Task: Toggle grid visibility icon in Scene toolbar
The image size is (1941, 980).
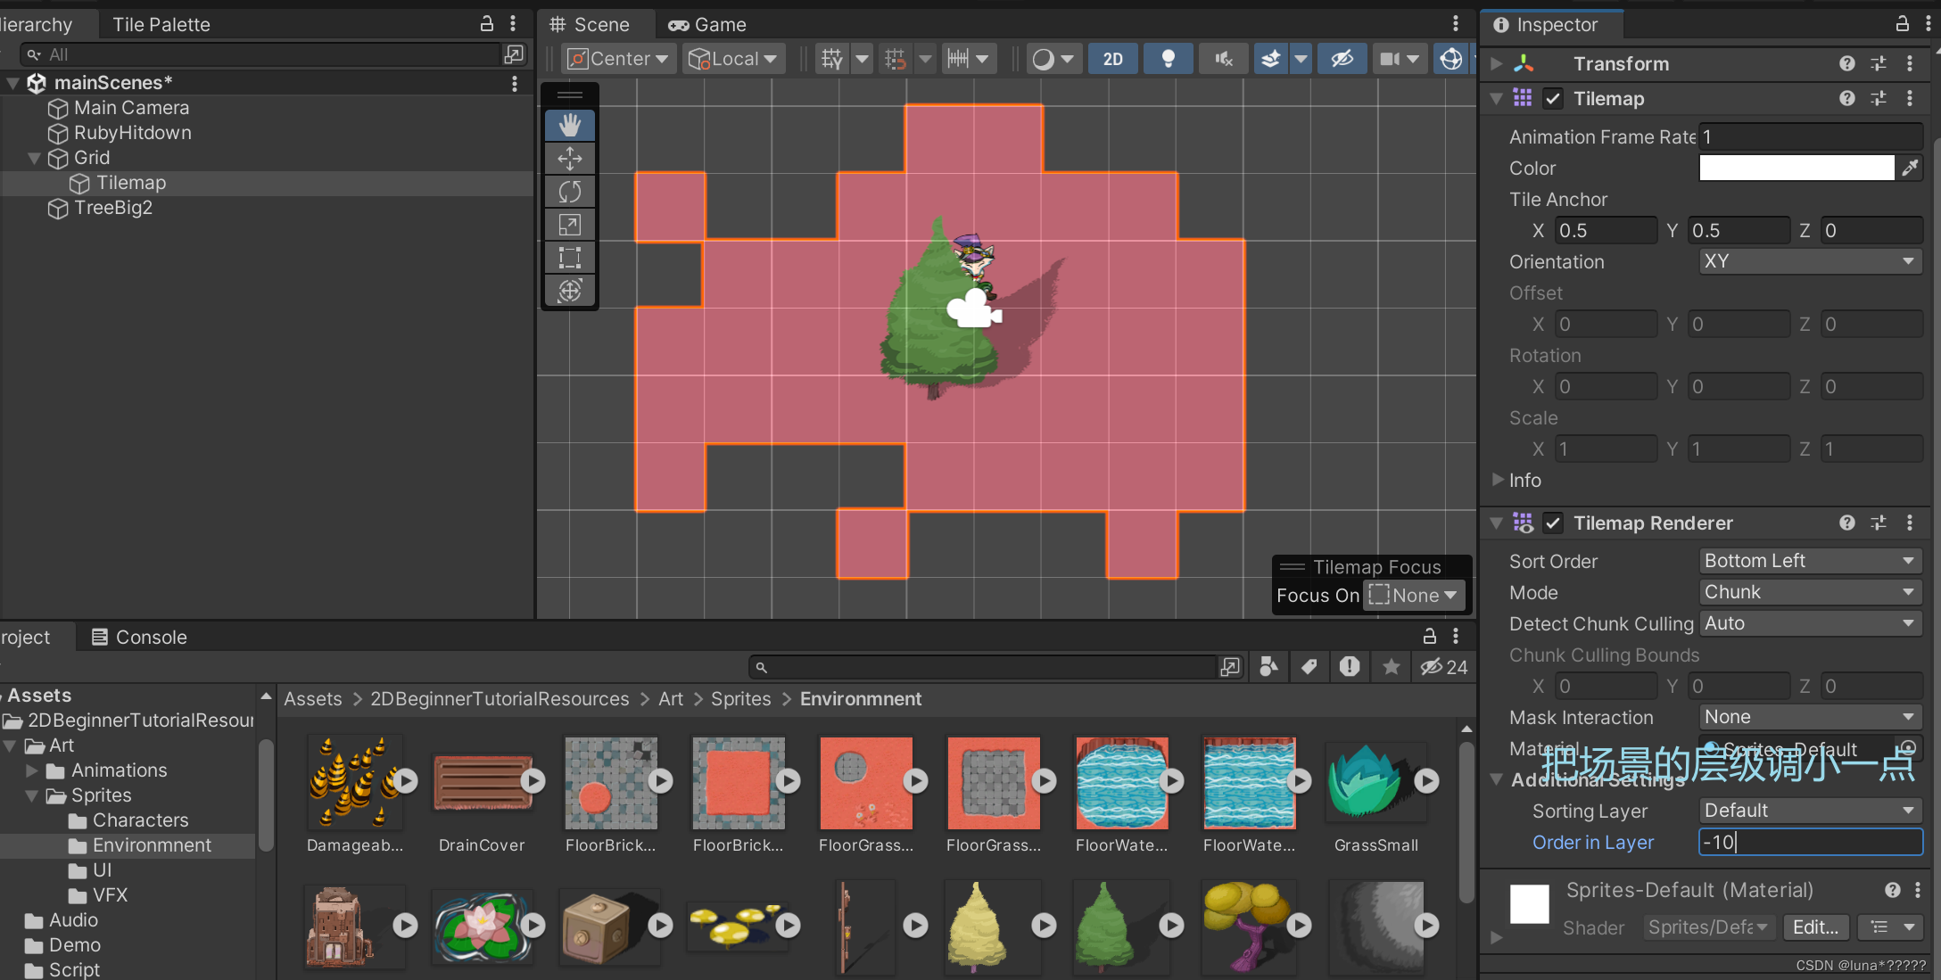Action: 832,59
